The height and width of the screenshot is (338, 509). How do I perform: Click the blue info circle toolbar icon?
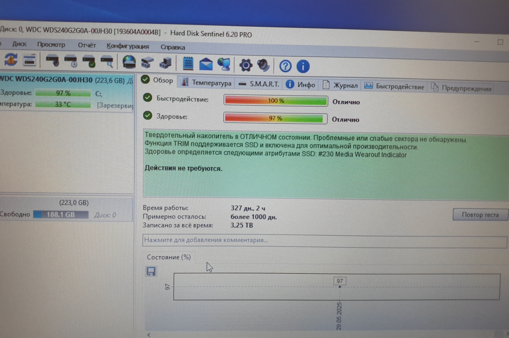click(x=303, y=66)
